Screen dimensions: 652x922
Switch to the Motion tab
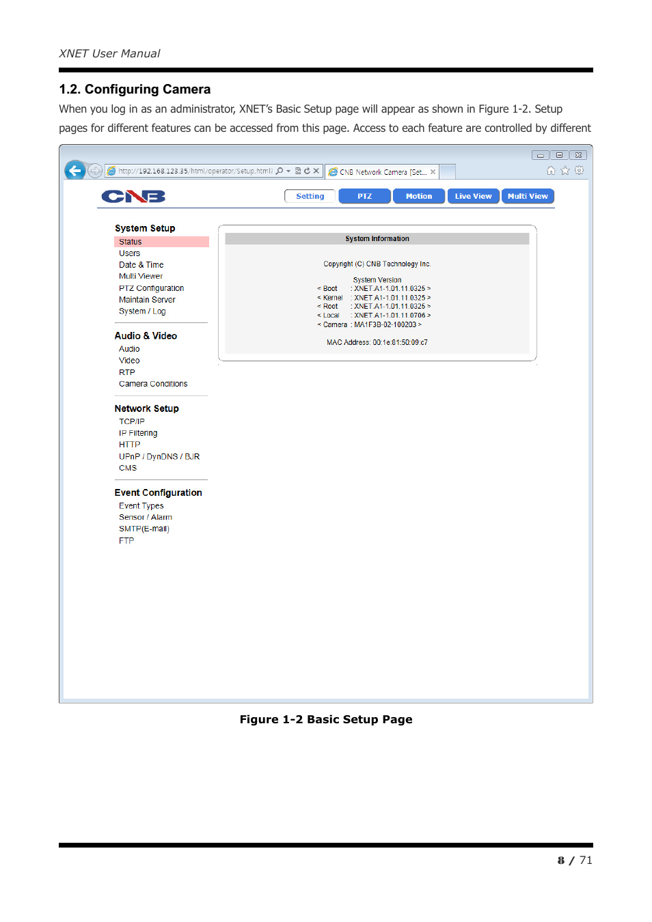[x=419, y=196]
